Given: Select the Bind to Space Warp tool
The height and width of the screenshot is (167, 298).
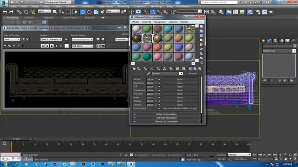Looking at the screenshot, I should 33,12.
